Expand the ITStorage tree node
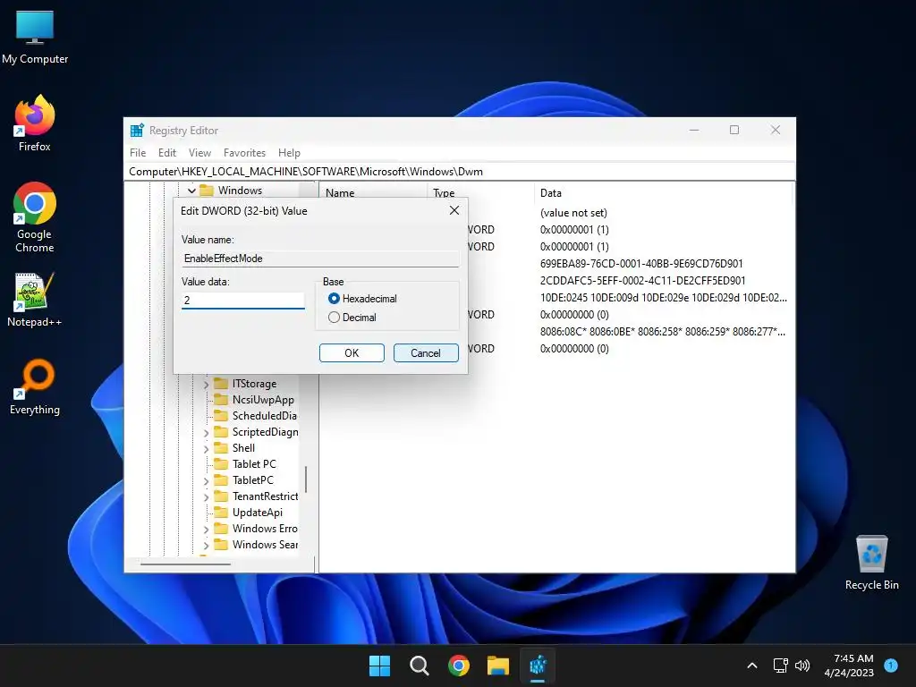The image size is (916, 687). 206,385
